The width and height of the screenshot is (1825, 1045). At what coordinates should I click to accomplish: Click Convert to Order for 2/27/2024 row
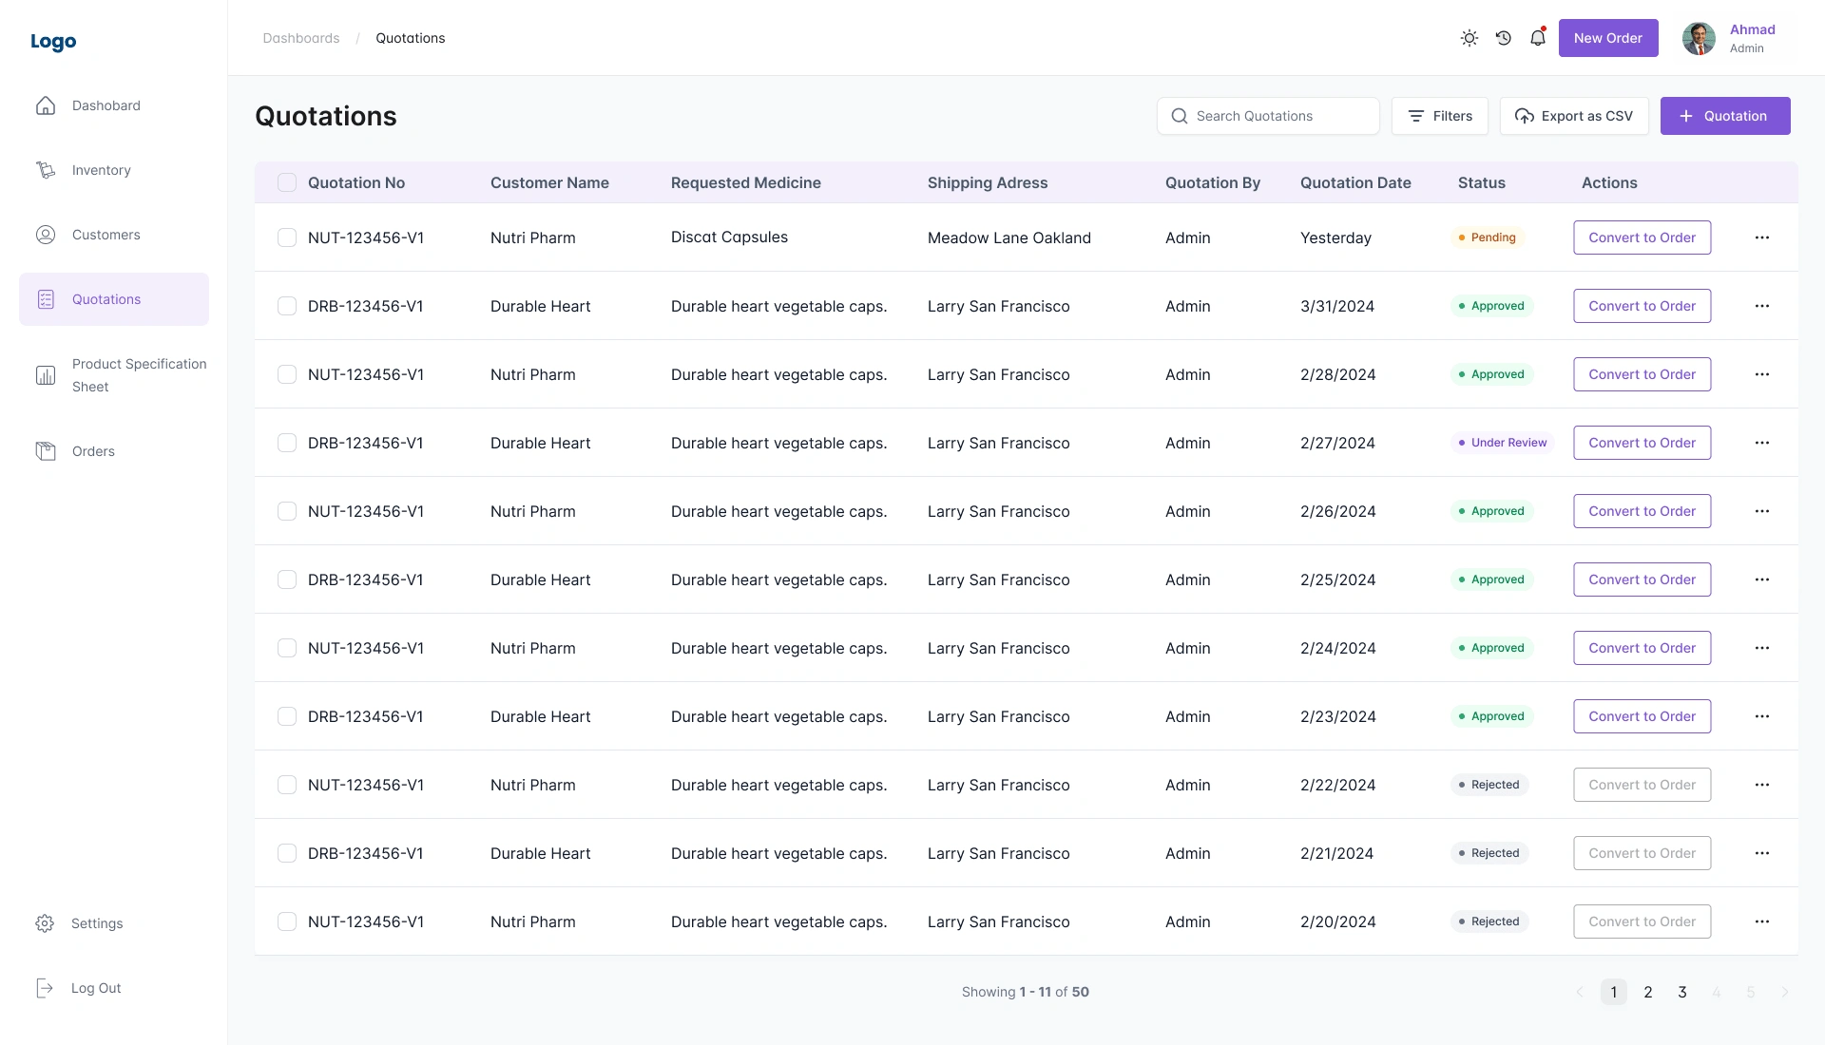[x=1642, y=443]
